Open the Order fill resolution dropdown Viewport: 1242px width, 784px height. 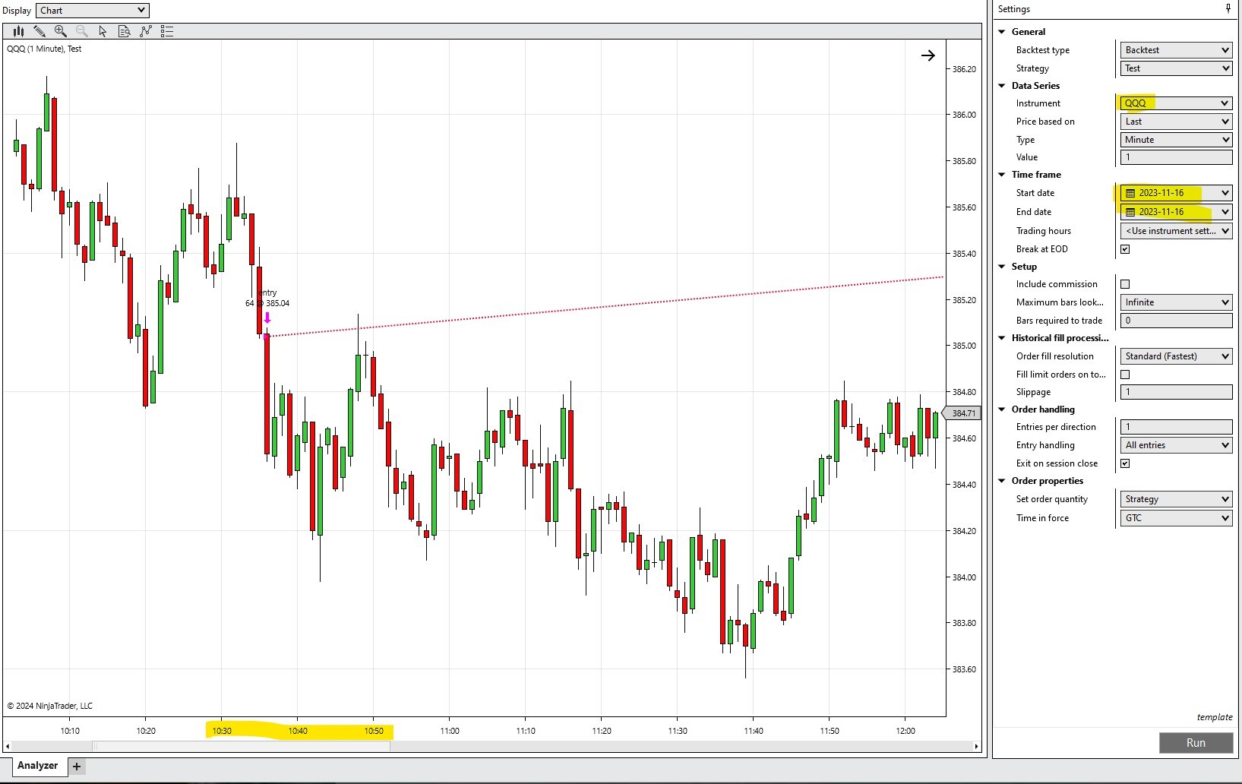[x=1176, y=356]
